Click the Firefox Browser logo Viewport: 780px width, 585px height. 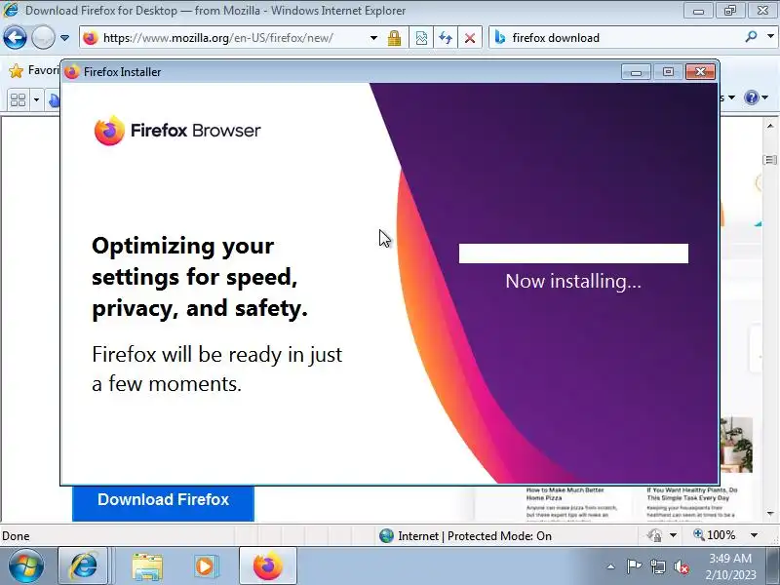click(x=177, y=131)
